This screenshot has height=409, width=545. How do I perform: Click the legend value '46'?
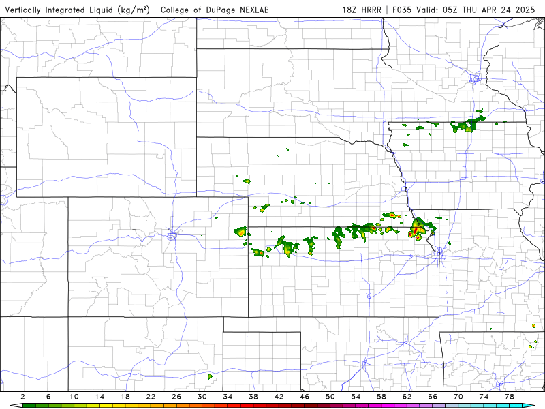pyautogui.click(x=305, y=397)
